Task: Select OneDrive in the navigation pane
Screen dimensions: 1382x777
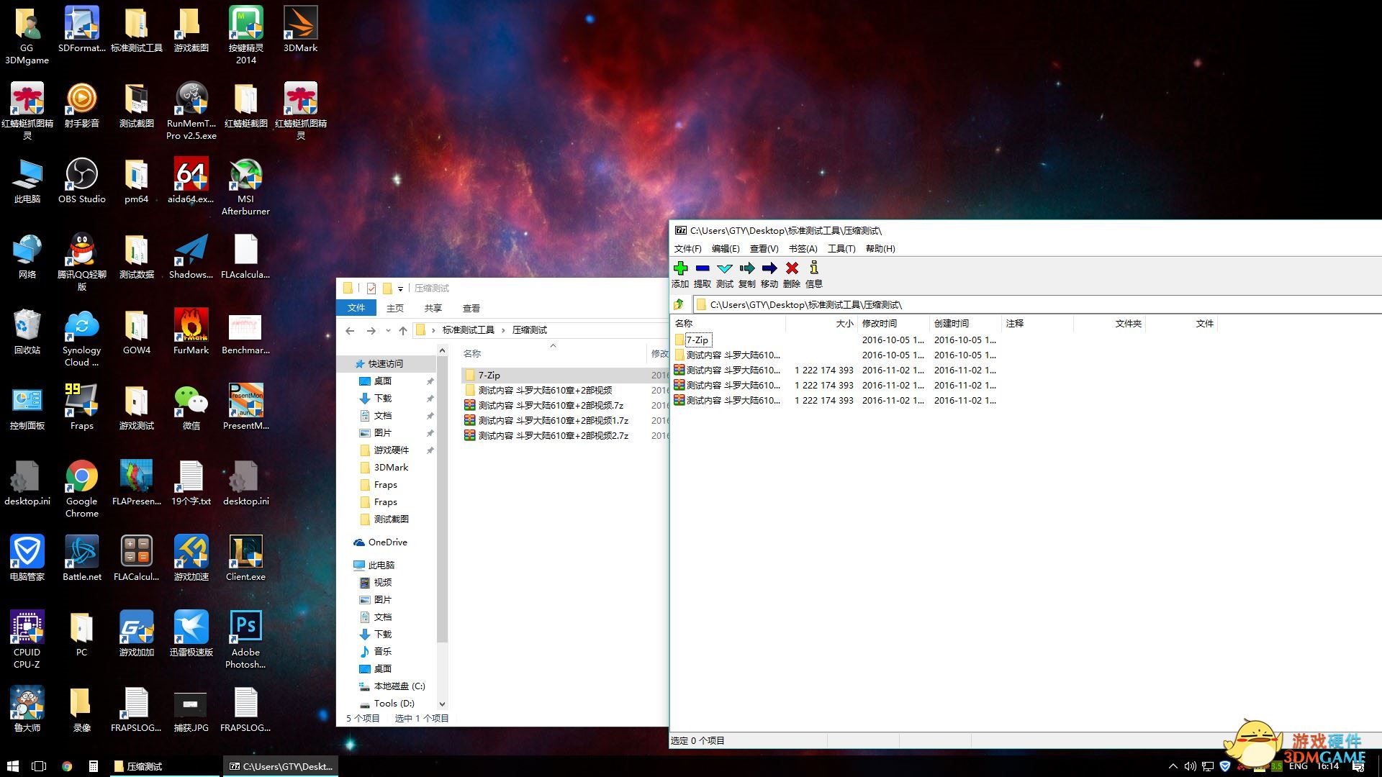Action: (x=387, y=542)
